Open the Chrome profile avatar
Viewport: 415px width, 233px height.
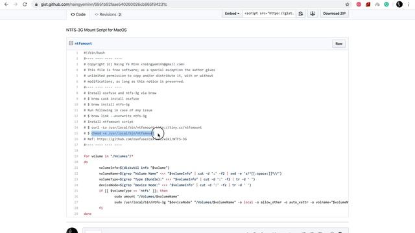pyautogui.click(x=399, y=5)
